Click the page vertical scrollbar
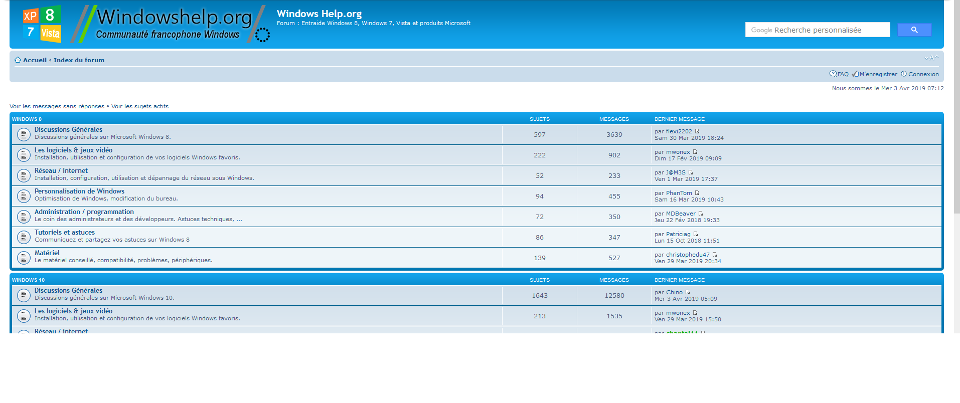The image size is (960, 403). [x=956, y=106]
